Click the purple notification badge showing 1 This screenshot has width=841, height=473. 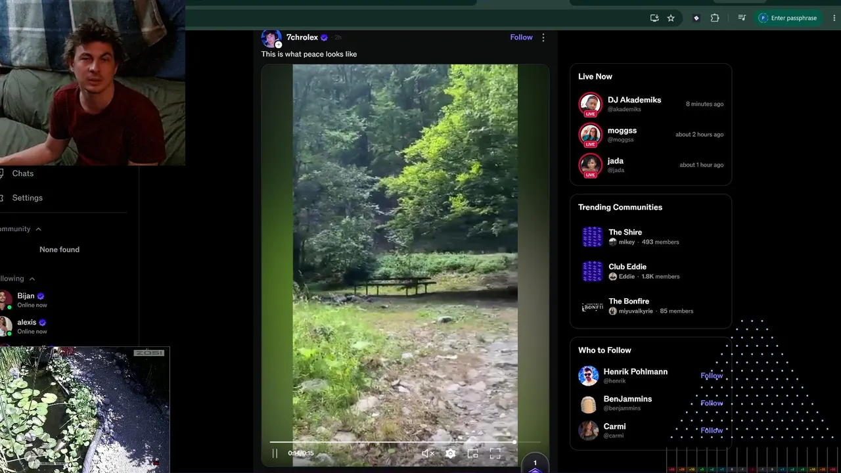535,464
